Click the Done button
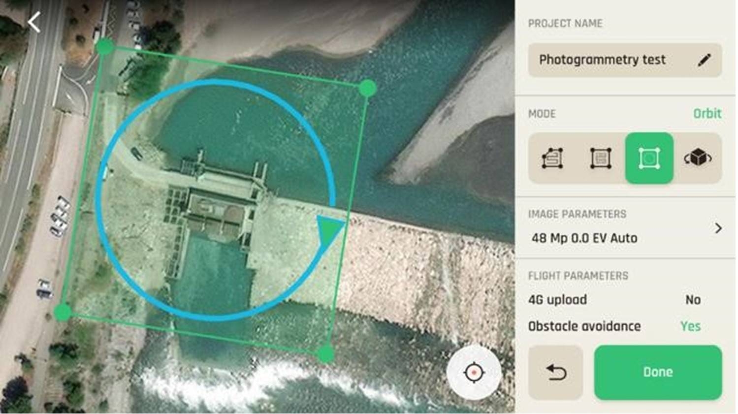Viewport: 738px width, 414px height. pos(658,373)
